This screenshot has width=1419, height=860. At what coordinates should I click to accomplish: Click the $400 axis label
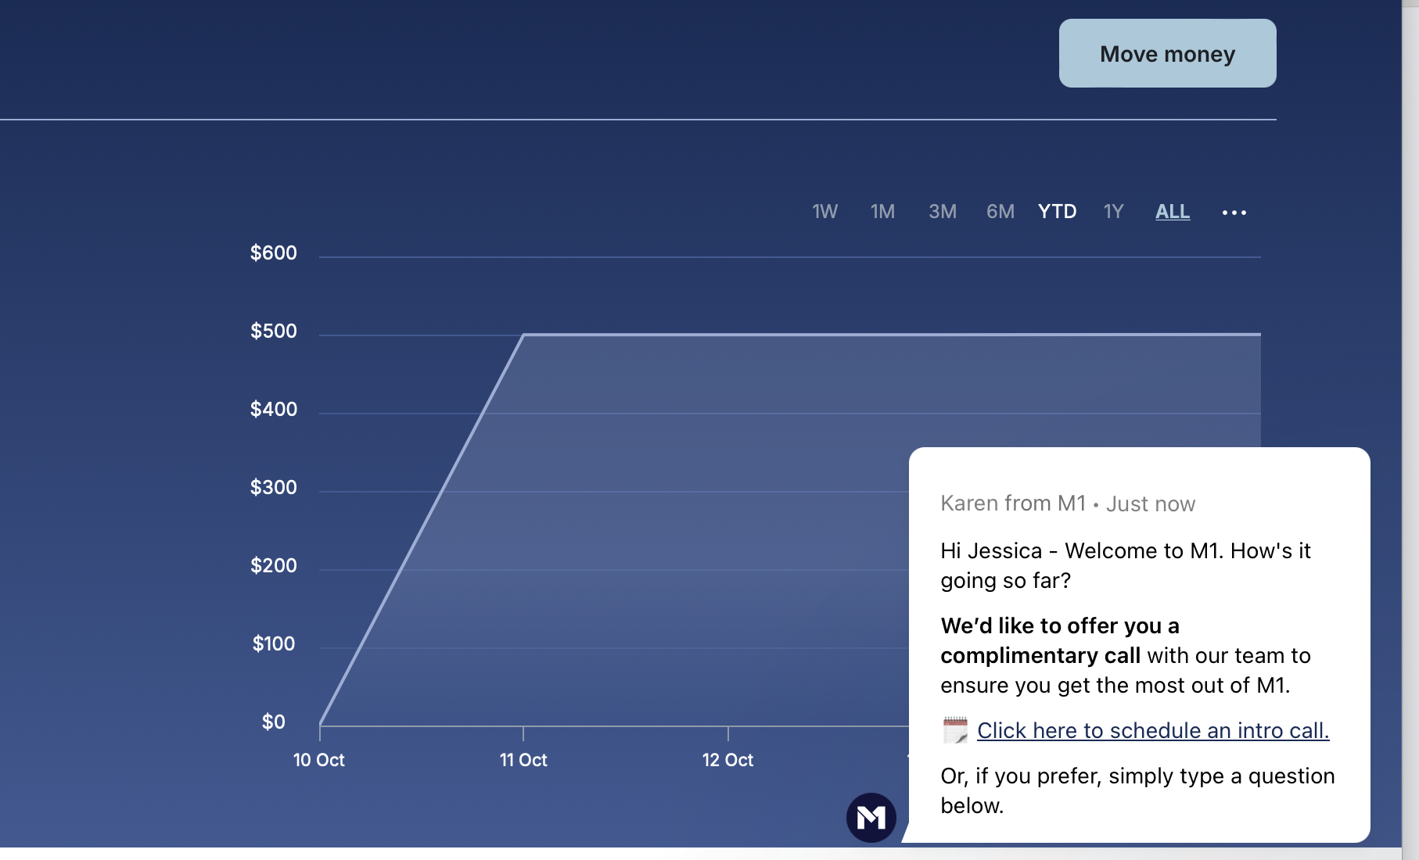coord(273,409)
